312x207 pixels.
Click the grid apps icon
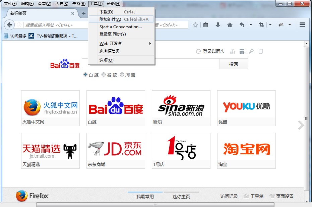click(242, 51)
